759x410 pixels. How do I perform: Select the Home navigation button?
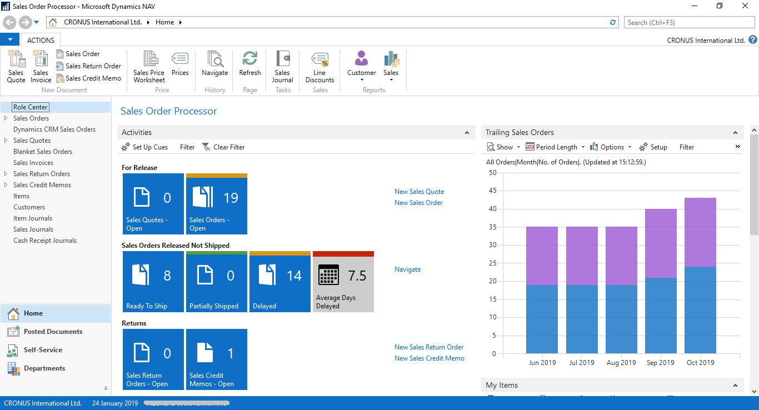[56, 313]
